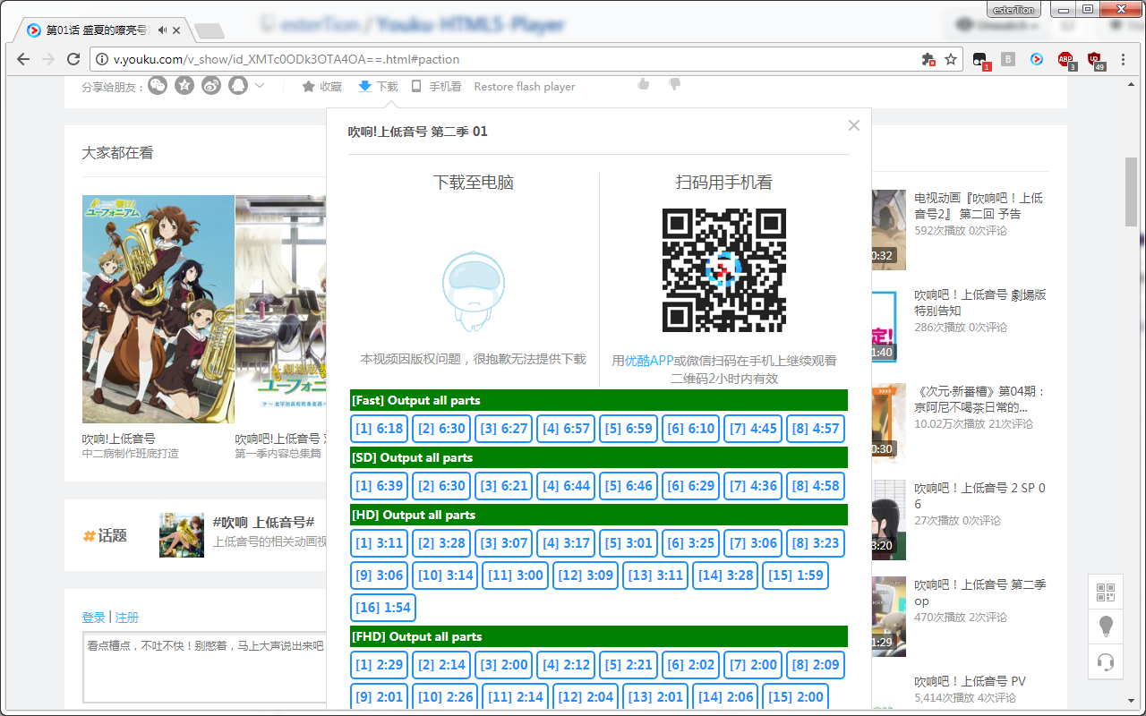1146x716 pixels.
Task: Select HD part [16] 1:54
Action: [383, 608]
